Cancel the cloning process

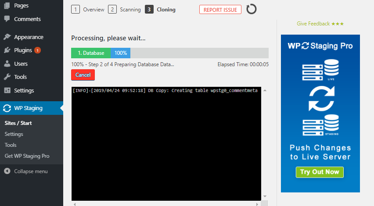click(83, 75)
